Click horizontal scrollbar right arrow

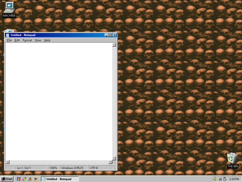(110, 162)
